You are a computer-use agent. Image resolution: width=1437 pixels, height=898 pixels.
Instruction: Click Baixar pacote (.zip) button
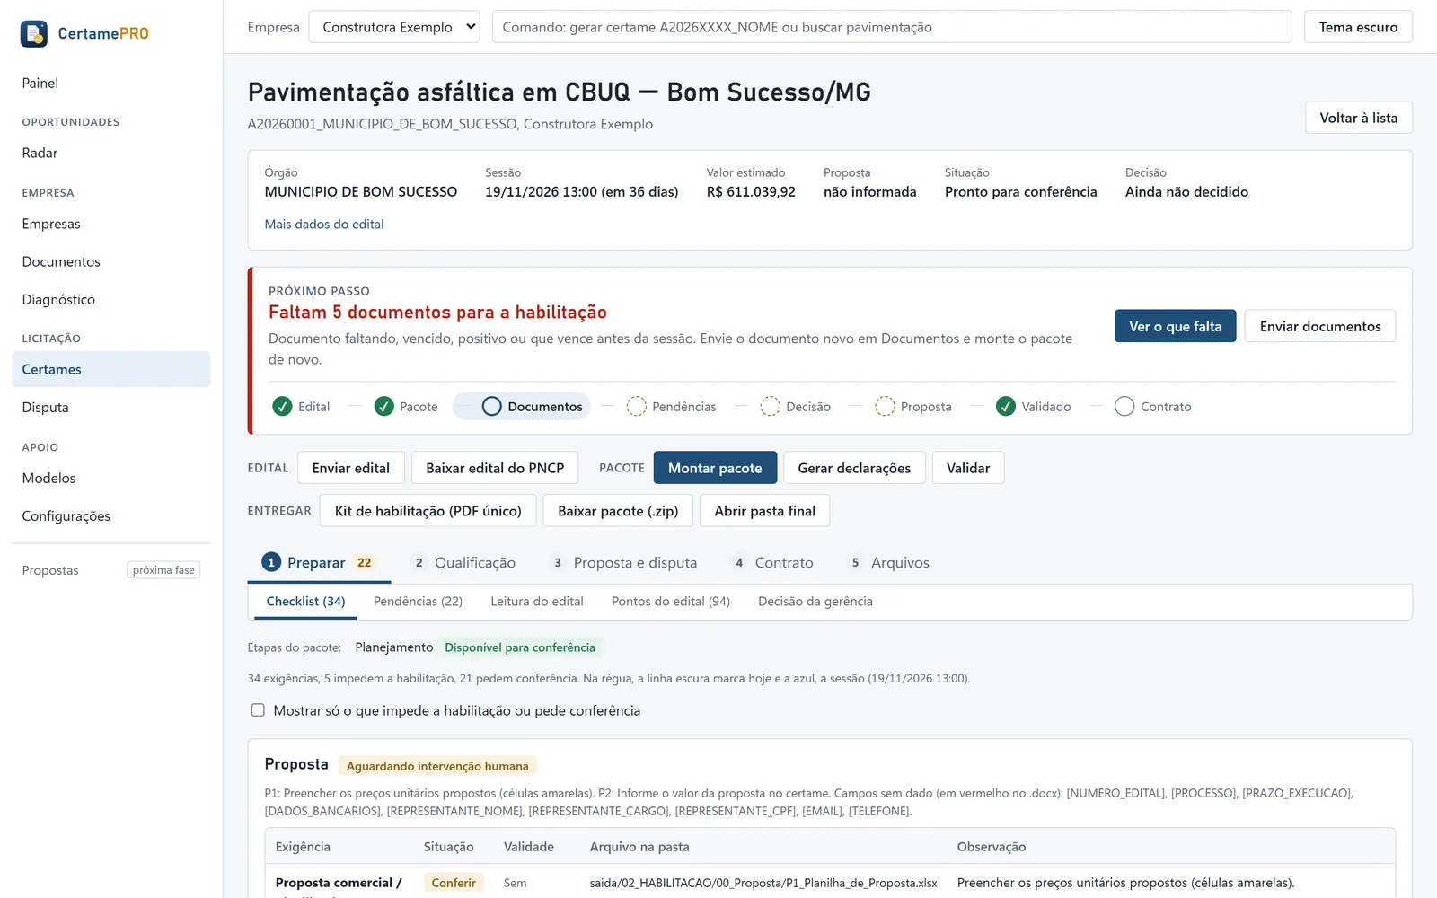618,511
